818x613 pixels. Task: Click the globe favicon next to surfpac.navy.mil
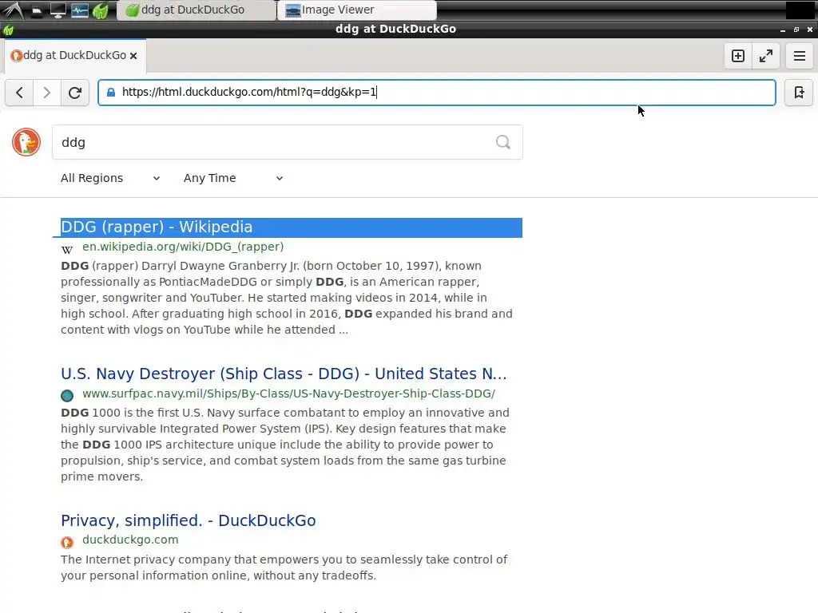tap(67, 396)
